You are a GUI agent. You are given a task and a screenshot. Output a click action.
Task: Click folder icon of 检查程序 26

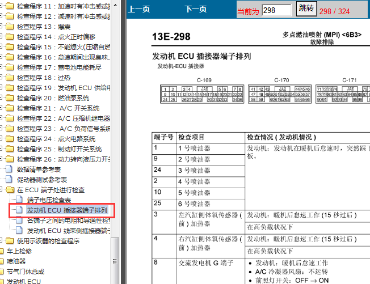tap(10, 159)
